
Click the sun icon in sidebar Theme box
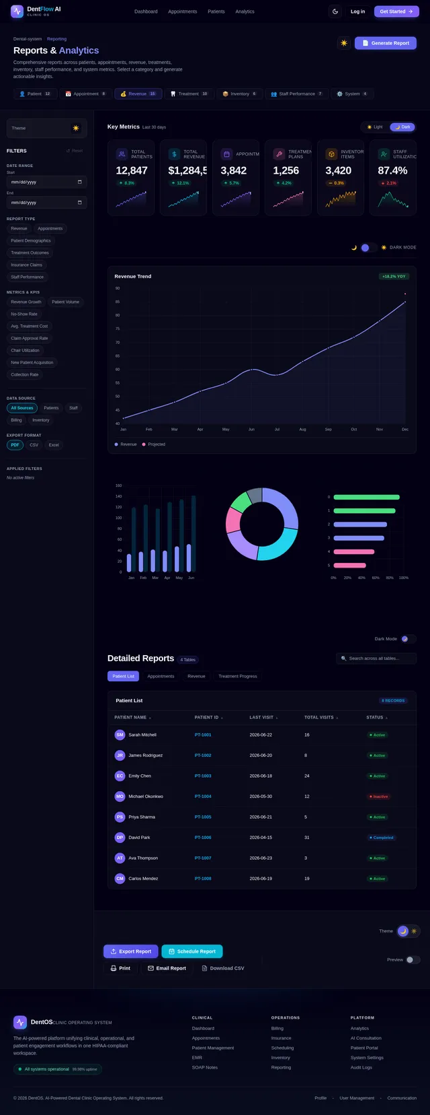point(76,128)
